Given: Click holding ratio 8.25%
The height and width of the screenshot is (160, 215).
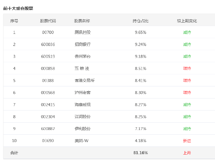Looking at the screenshot, I should (x=141, y=116).
